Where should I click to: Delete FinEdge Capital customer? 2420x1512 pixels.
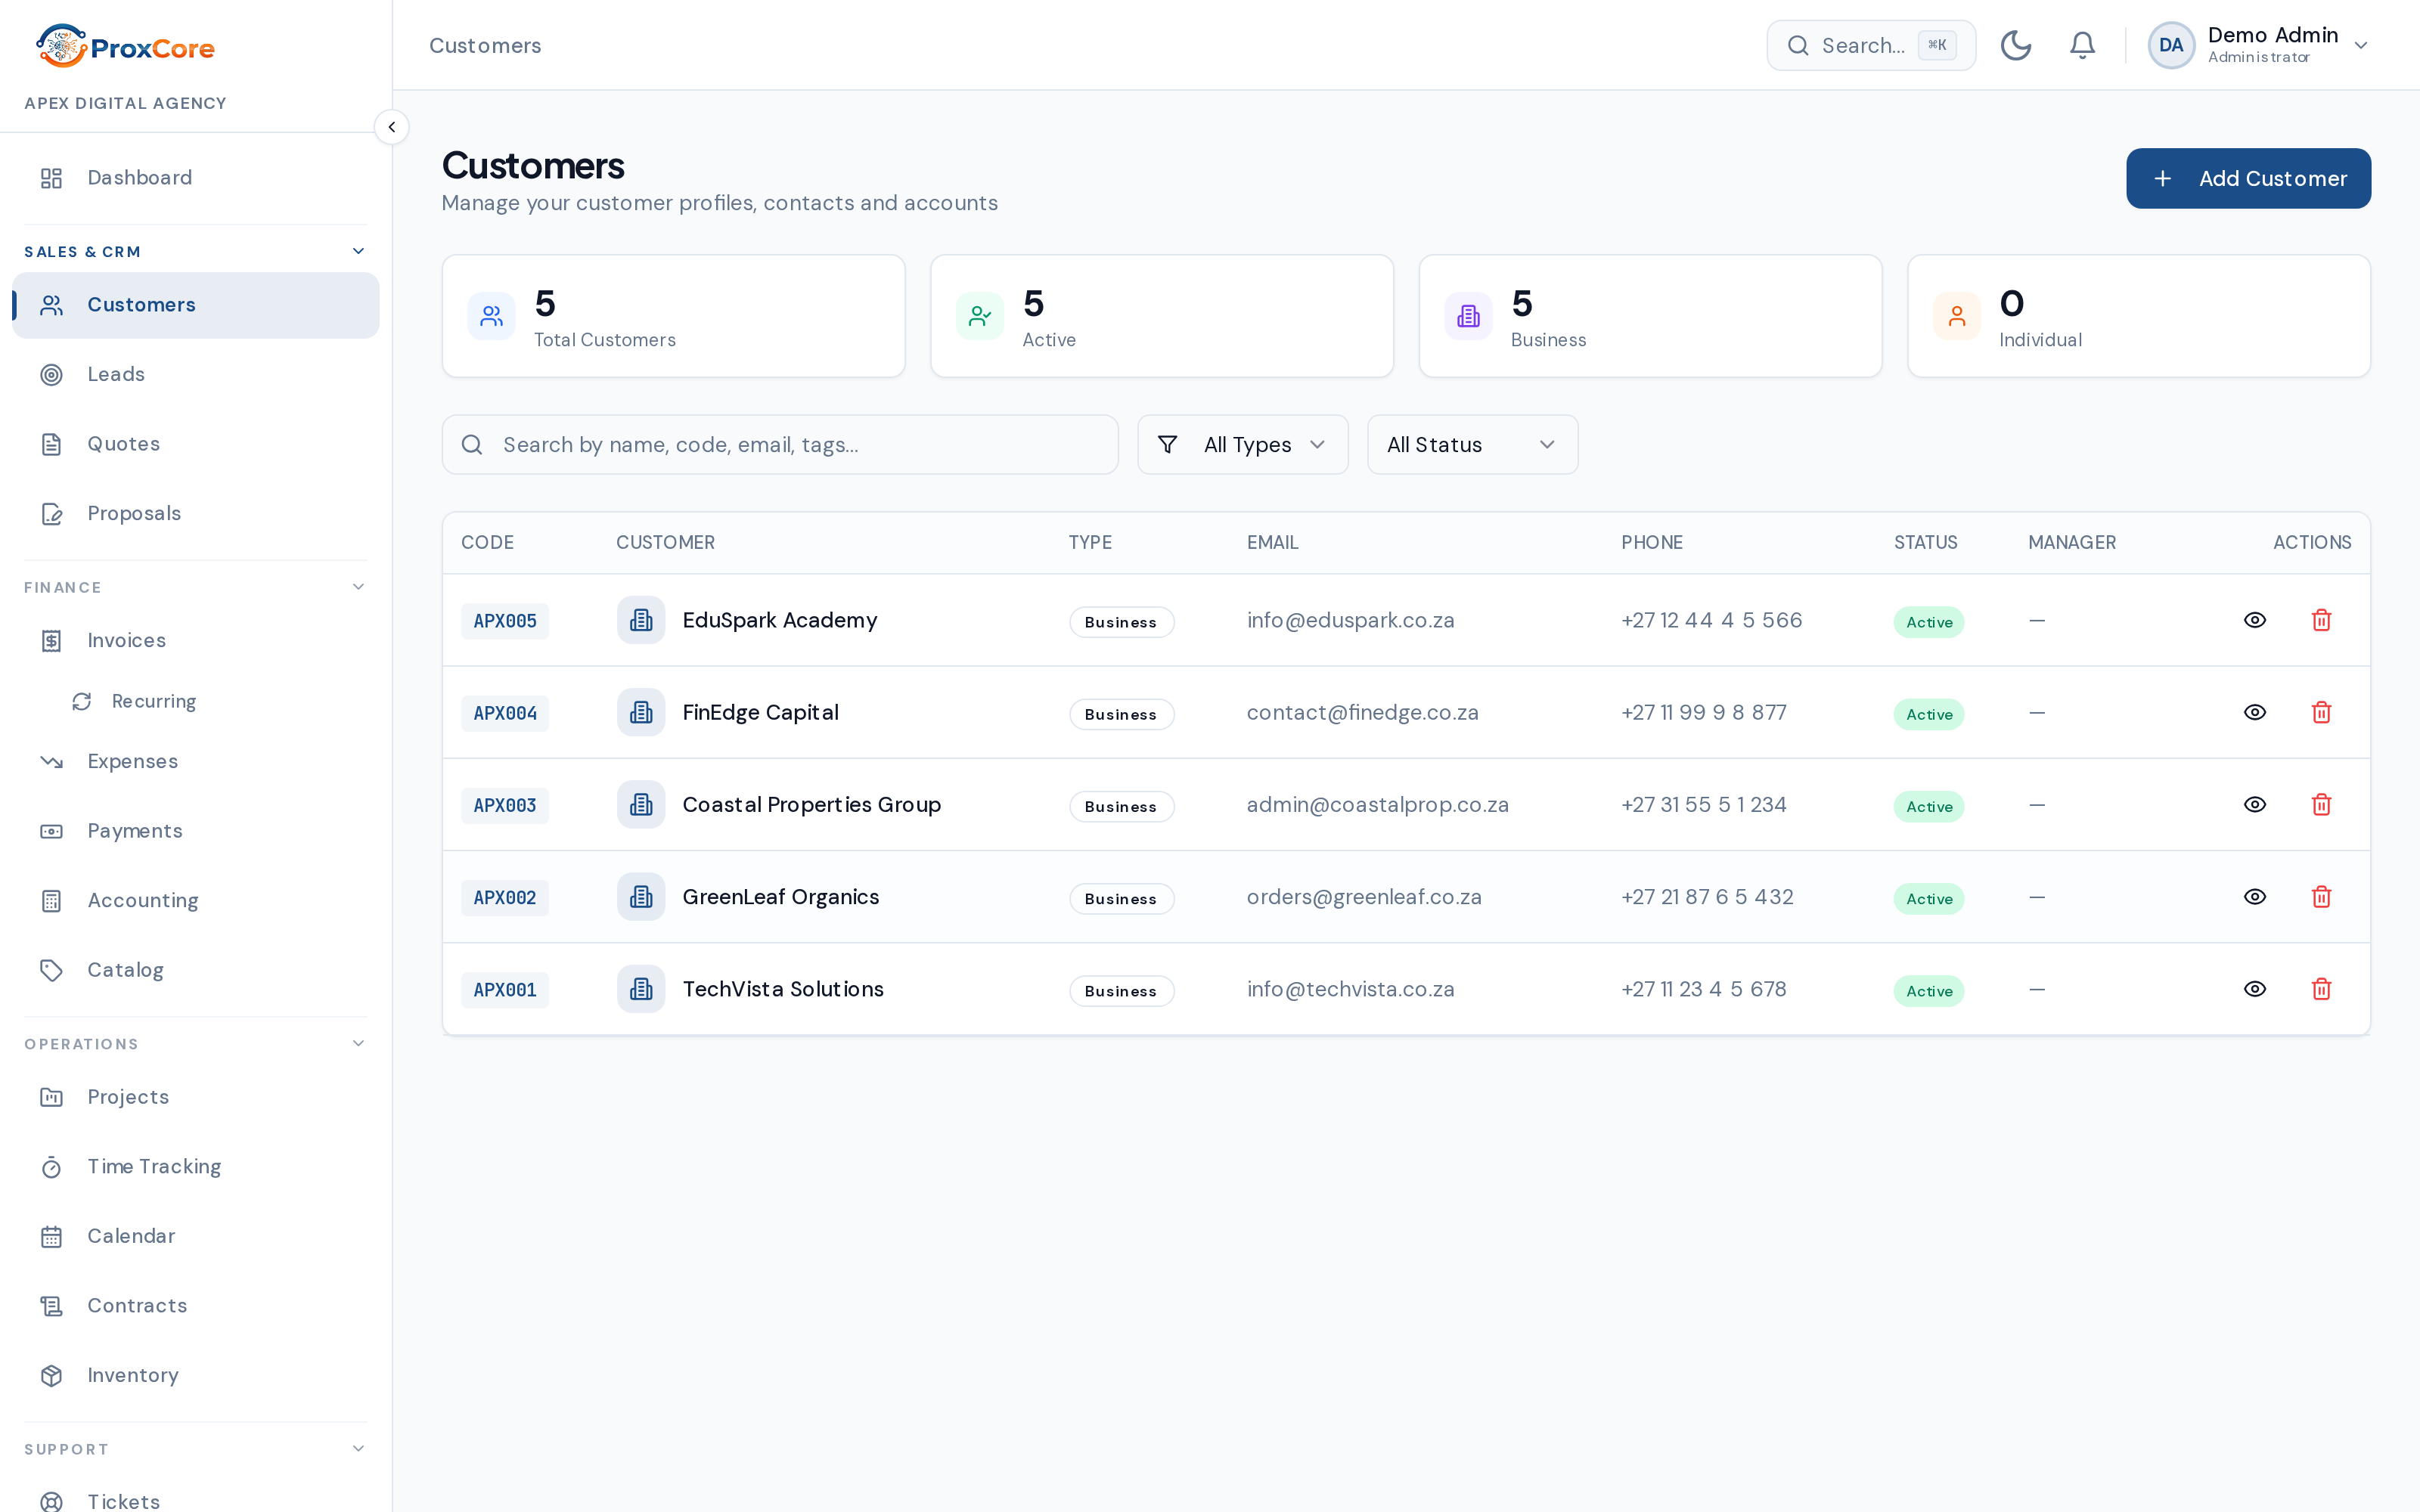click(x=2321, y=712)
